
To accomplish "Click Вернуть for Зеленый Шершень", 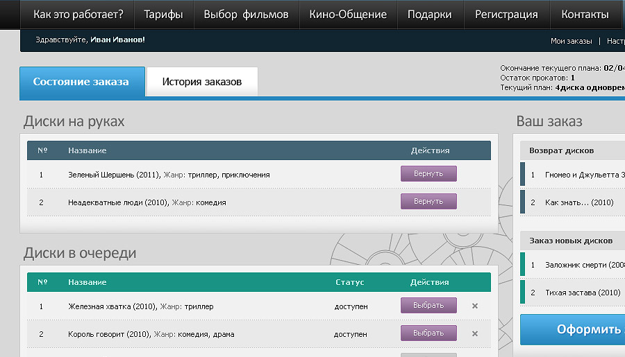I will 428,174.
